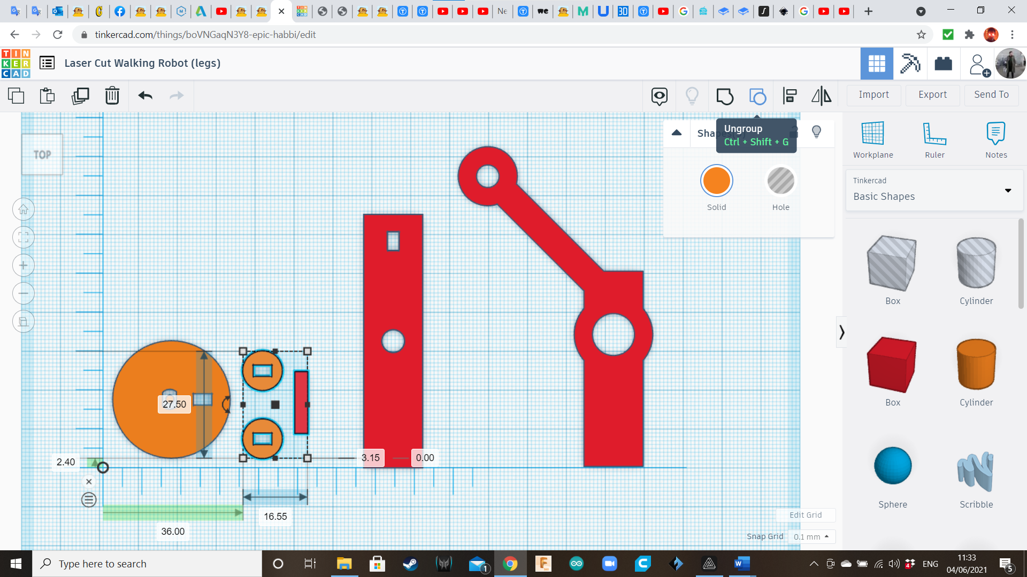Set shape to Hole

tap(780, 181)
